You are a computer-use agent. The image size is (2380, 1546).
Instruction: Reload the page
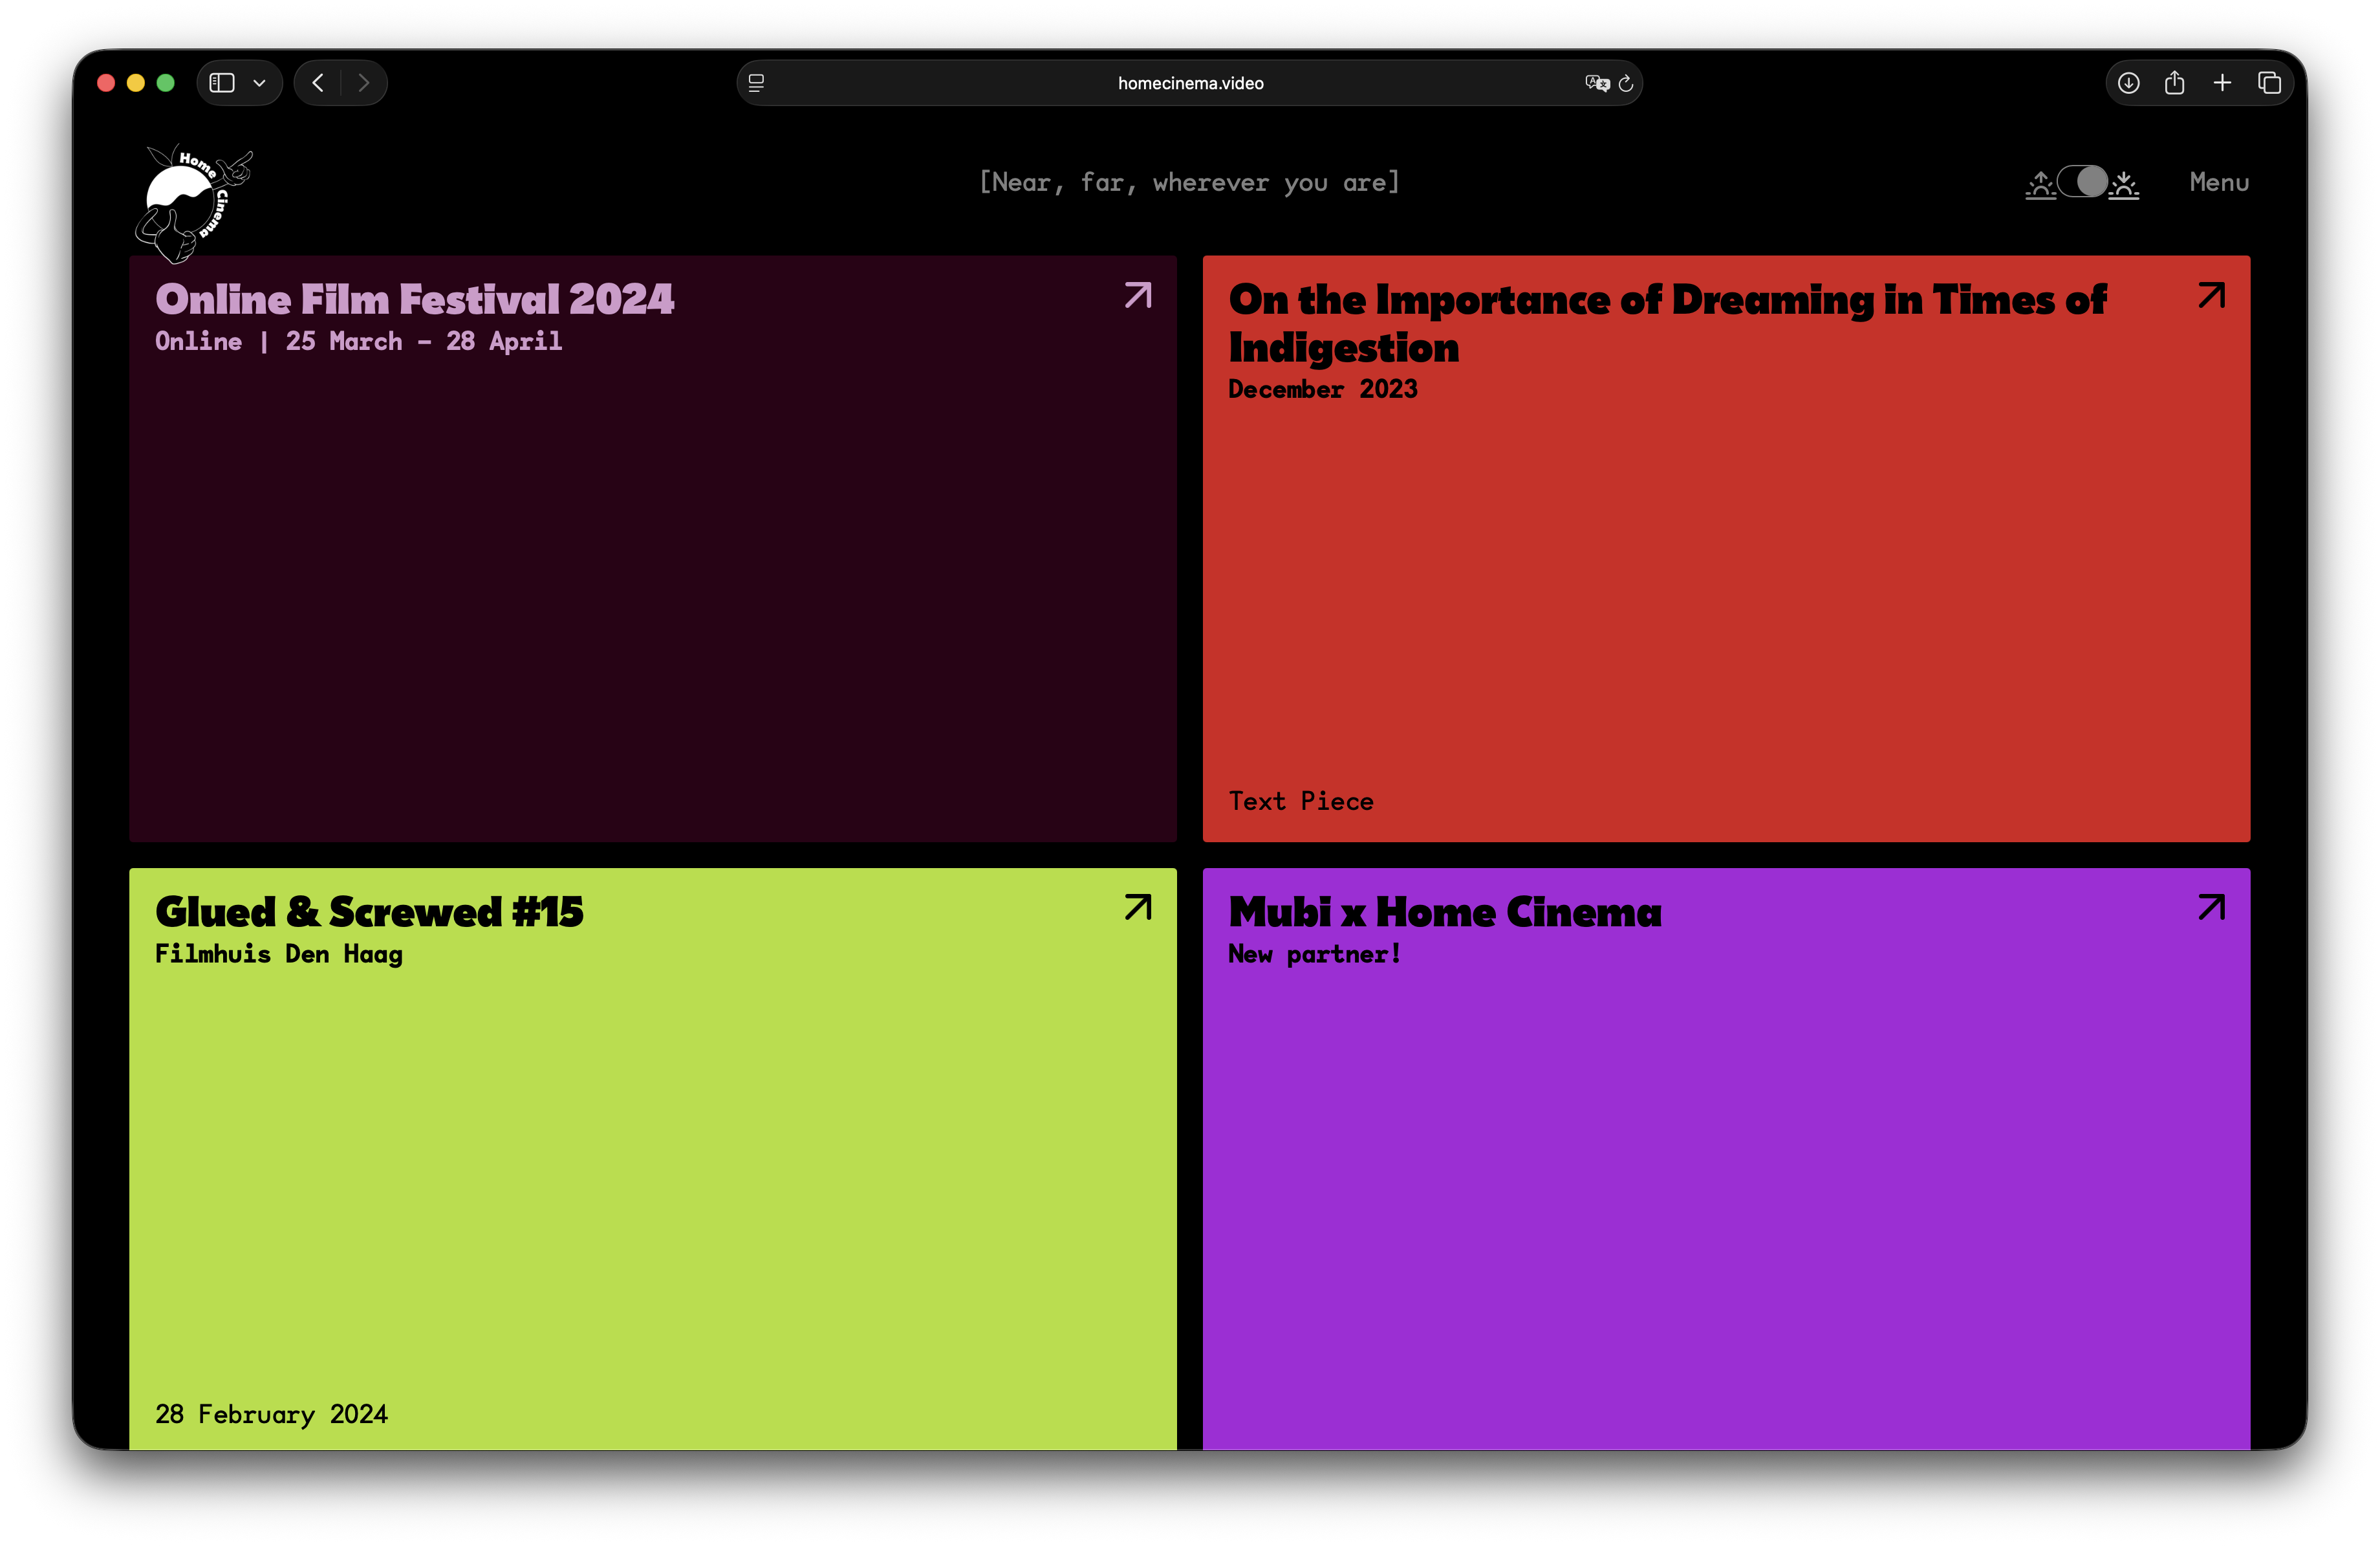tap(1626, 83)
